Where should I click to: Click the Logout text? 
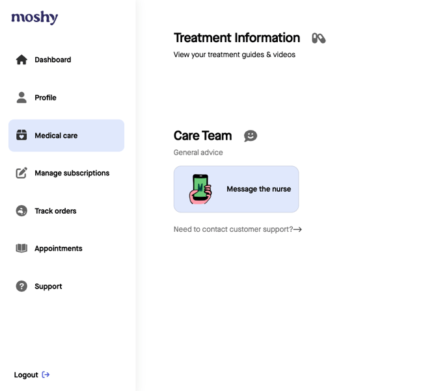26,375
